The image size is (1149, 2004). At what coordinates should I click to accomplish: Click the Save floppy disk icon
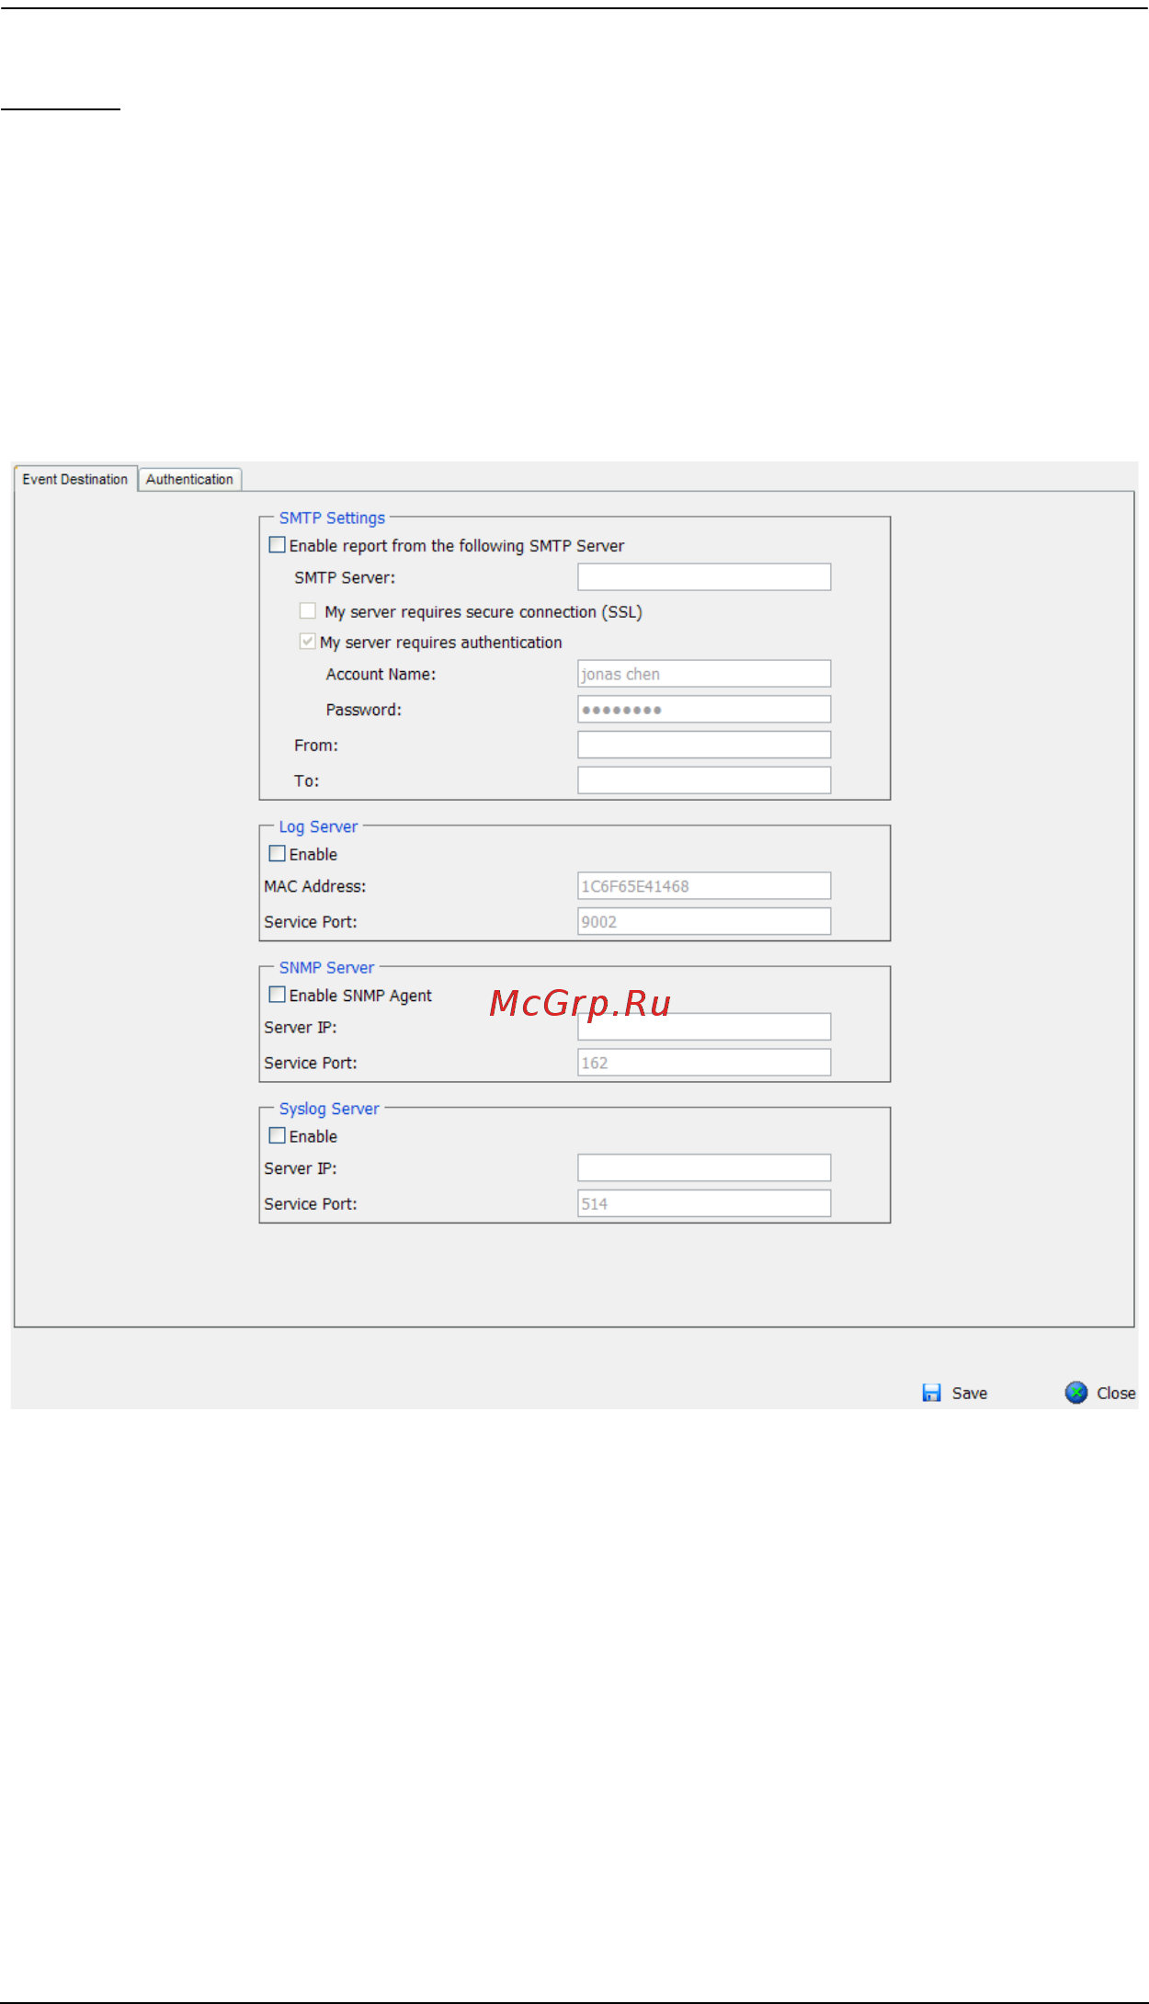coord(931,1393)
